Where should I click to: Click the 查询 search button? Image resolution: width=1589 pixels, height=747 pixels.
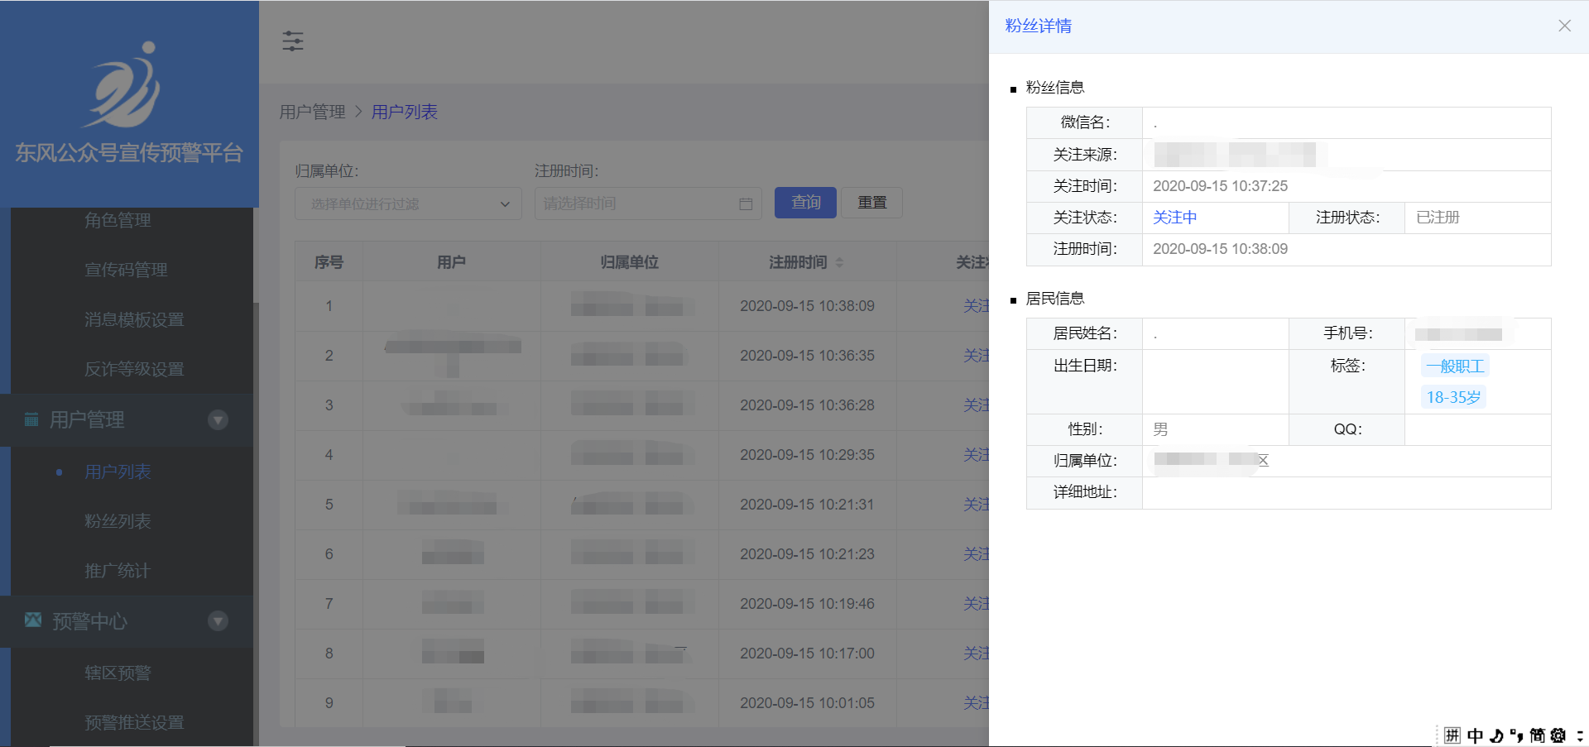pos(805,203)
